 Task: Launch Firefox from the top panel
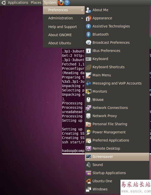click(x=61, y=3)
